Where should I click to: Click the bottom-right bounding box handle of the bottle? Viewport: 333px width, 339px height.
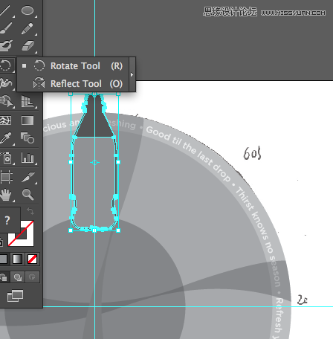pos(118,230)
